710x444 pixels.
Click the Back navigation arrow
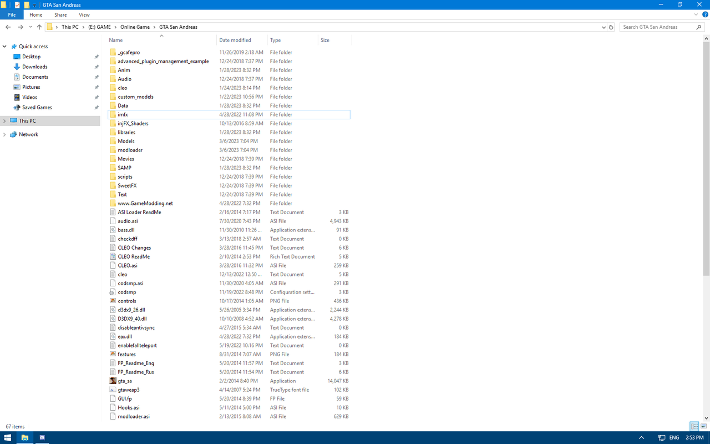click(8, 27)
